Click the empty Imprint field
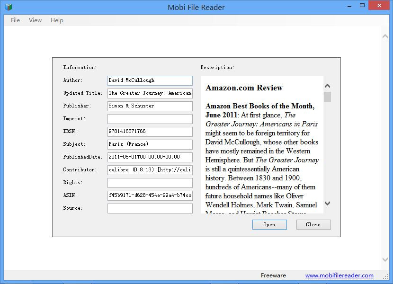Viewport: 393px width, 284px height. click(150, 119)
